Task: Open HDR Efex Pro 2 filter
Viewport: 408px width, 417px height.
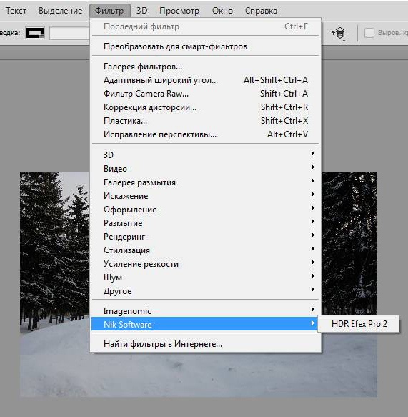Action: (x=359, y=324)
